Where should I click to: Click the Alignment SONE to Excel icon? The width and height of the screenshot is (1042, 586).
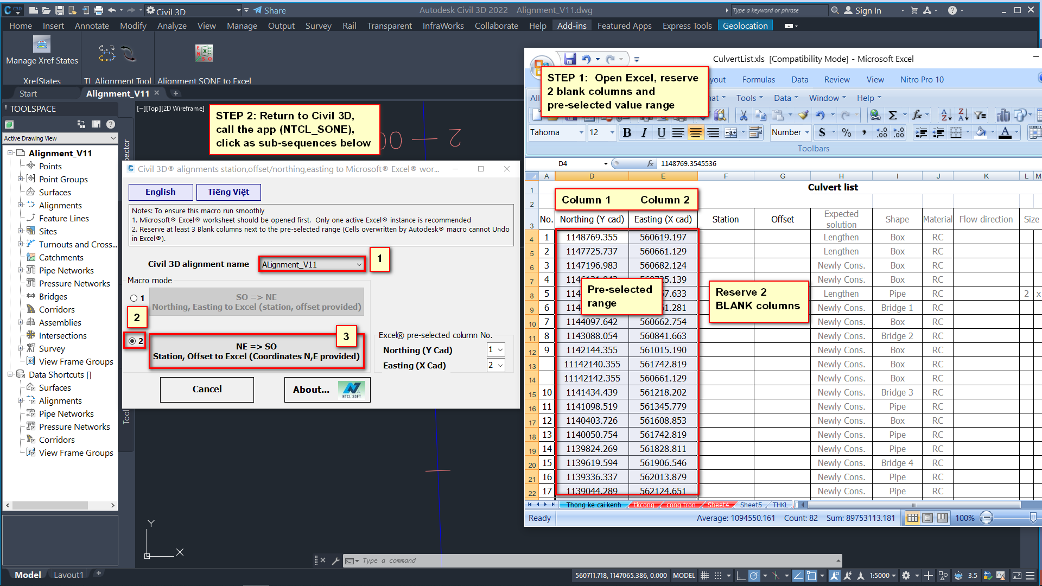[204, 53]
